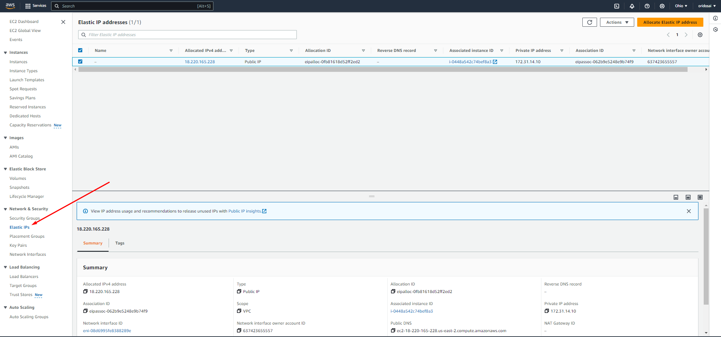The height and width of the screenshot is (337, 721).
Task: Sort by the Name column arrow
Action: pos(171,50)
